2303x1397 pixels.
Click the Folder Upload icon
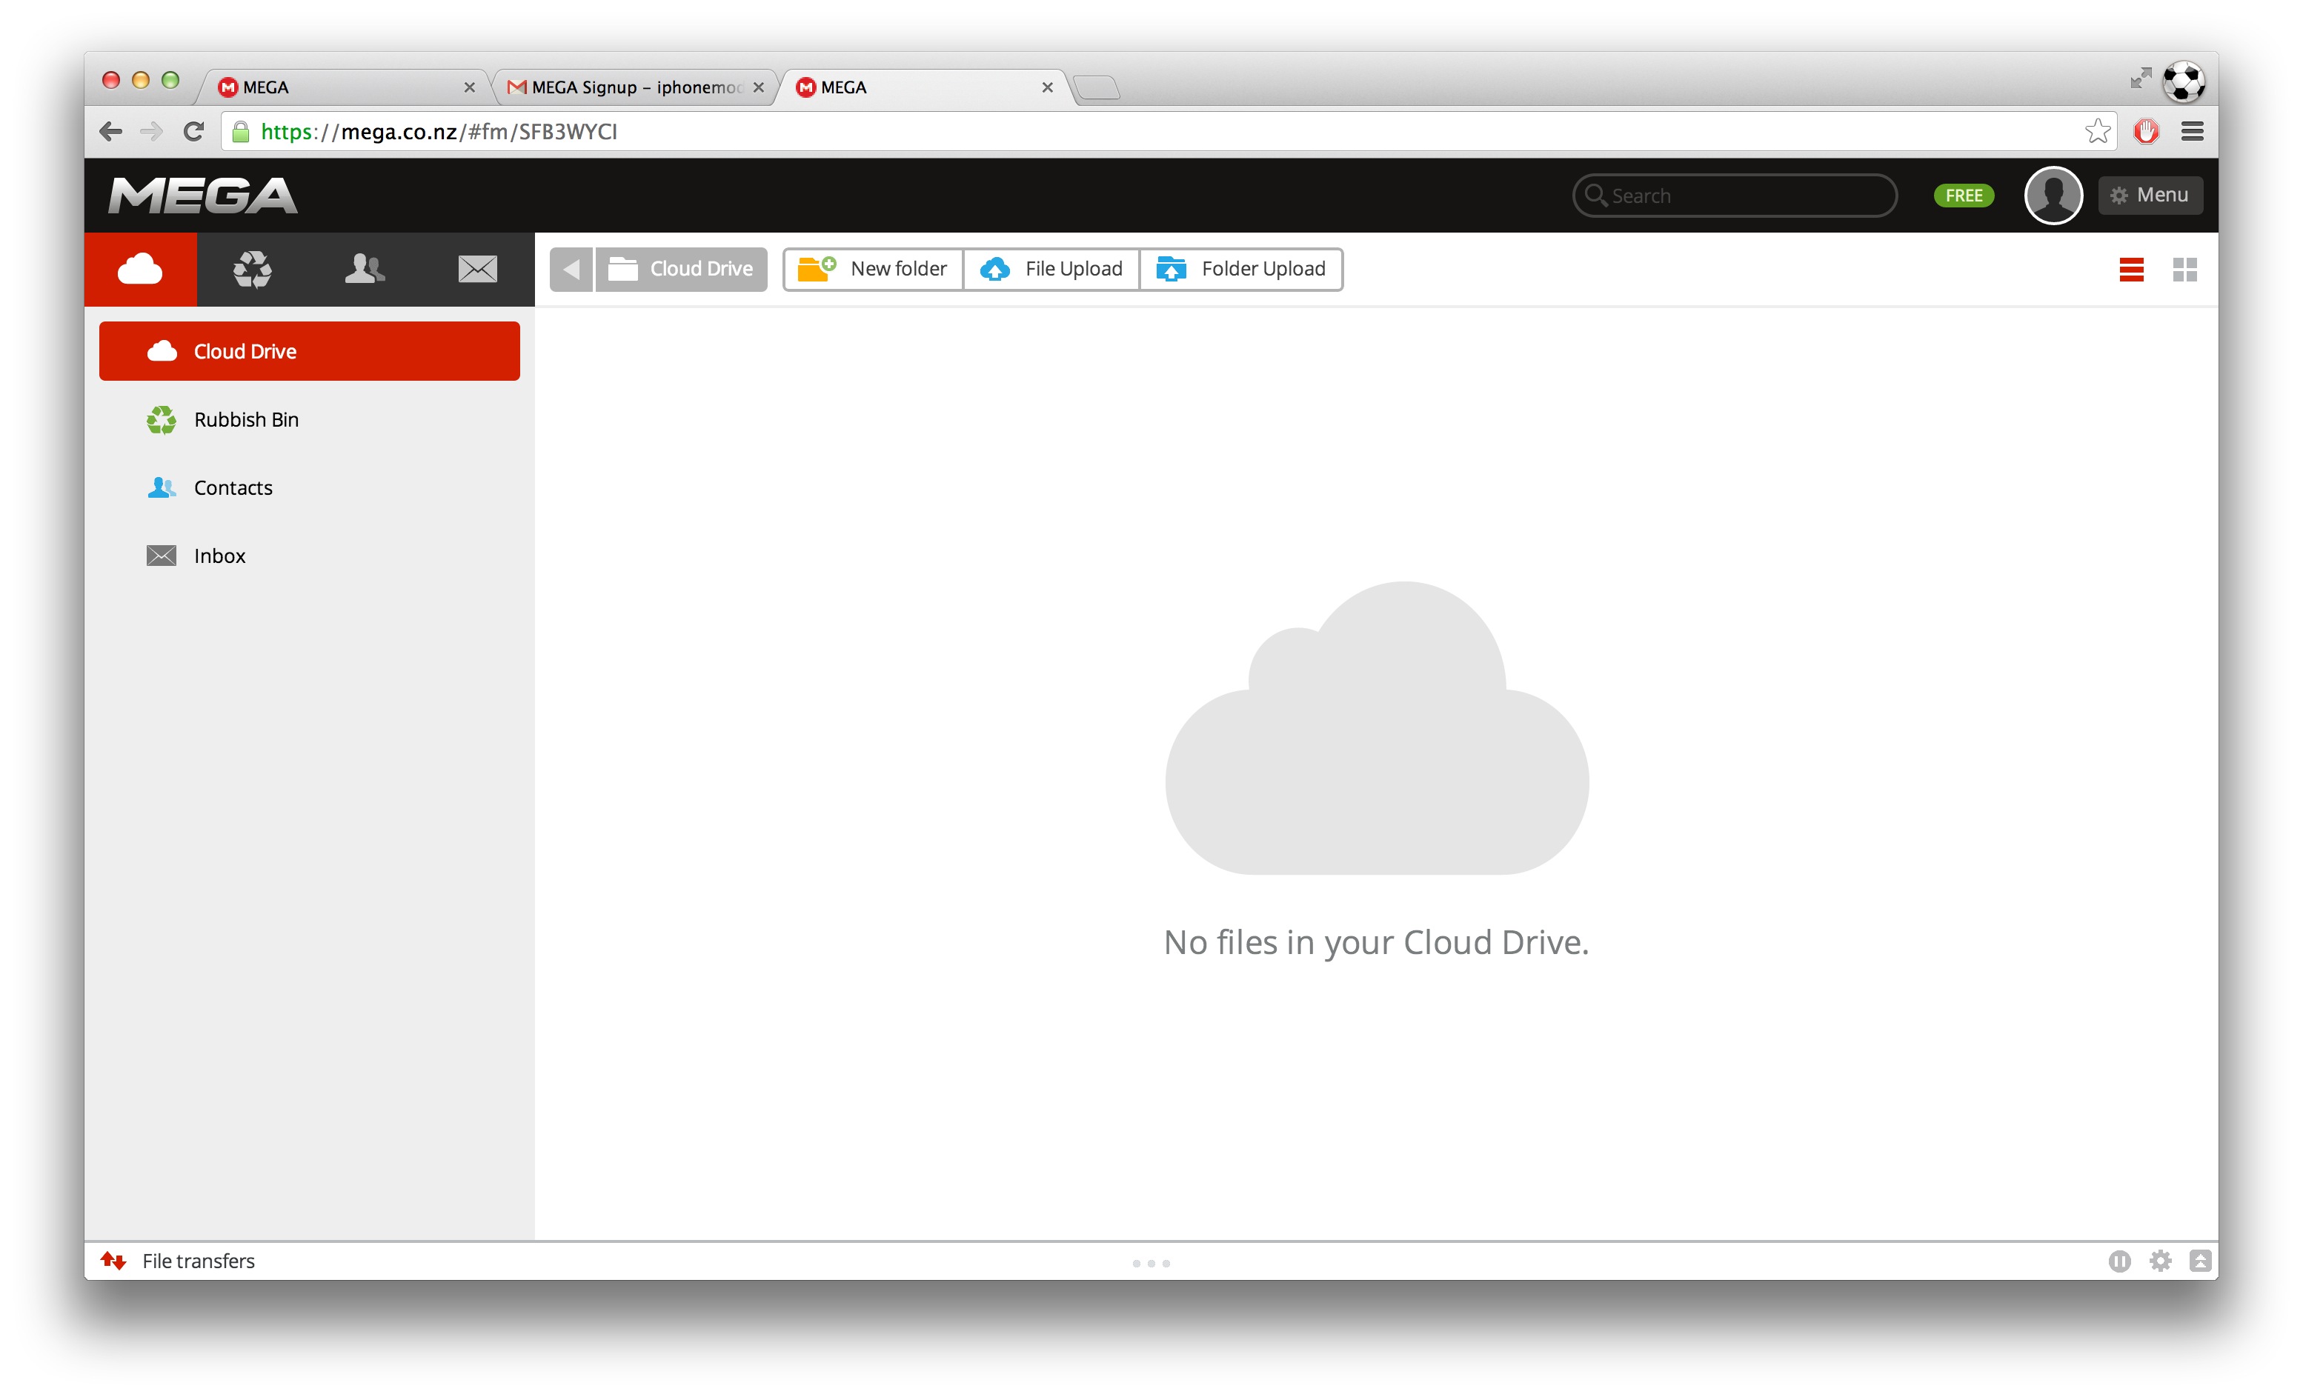(x=1171, y=269)
